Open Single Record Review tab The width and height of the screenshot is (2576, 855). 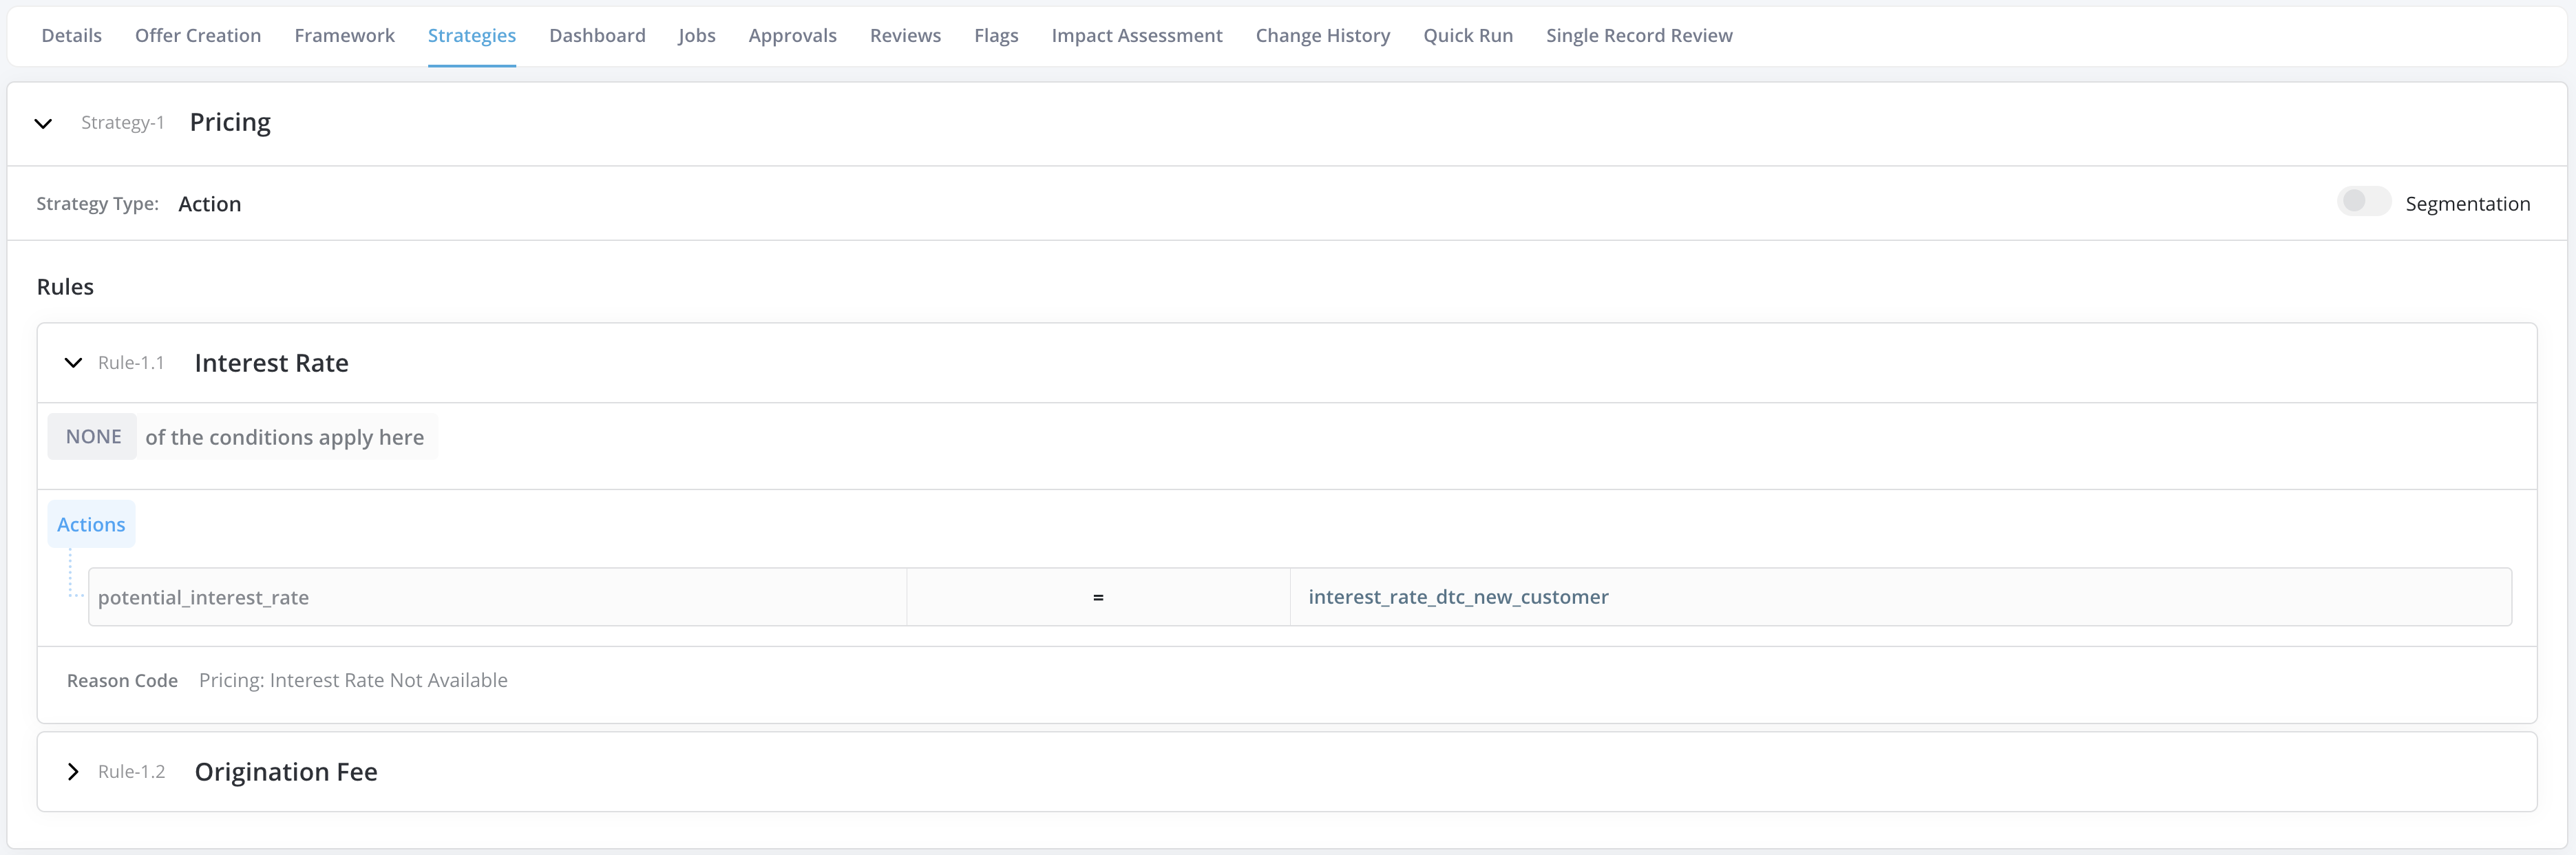1638,36
